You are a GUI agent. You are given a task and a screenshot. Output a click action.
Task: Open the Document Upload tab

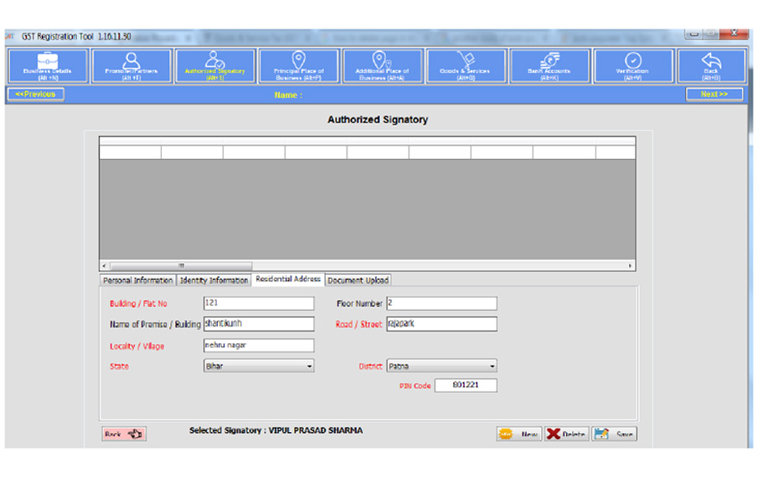coord(358,281)
